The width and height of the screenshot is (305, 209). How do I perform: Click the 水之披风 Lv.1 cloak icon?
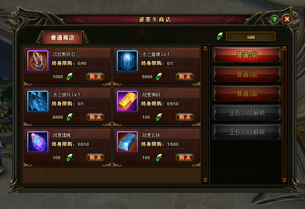[38, 101]
